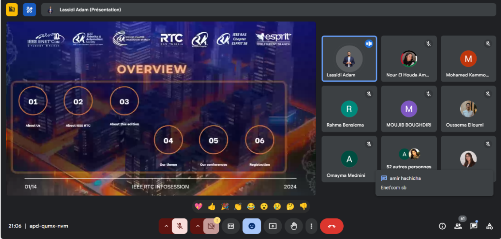Open more options three-dot menu
Image resolution: width=501 pixels, height=239 pixels.
coord(311,226)
